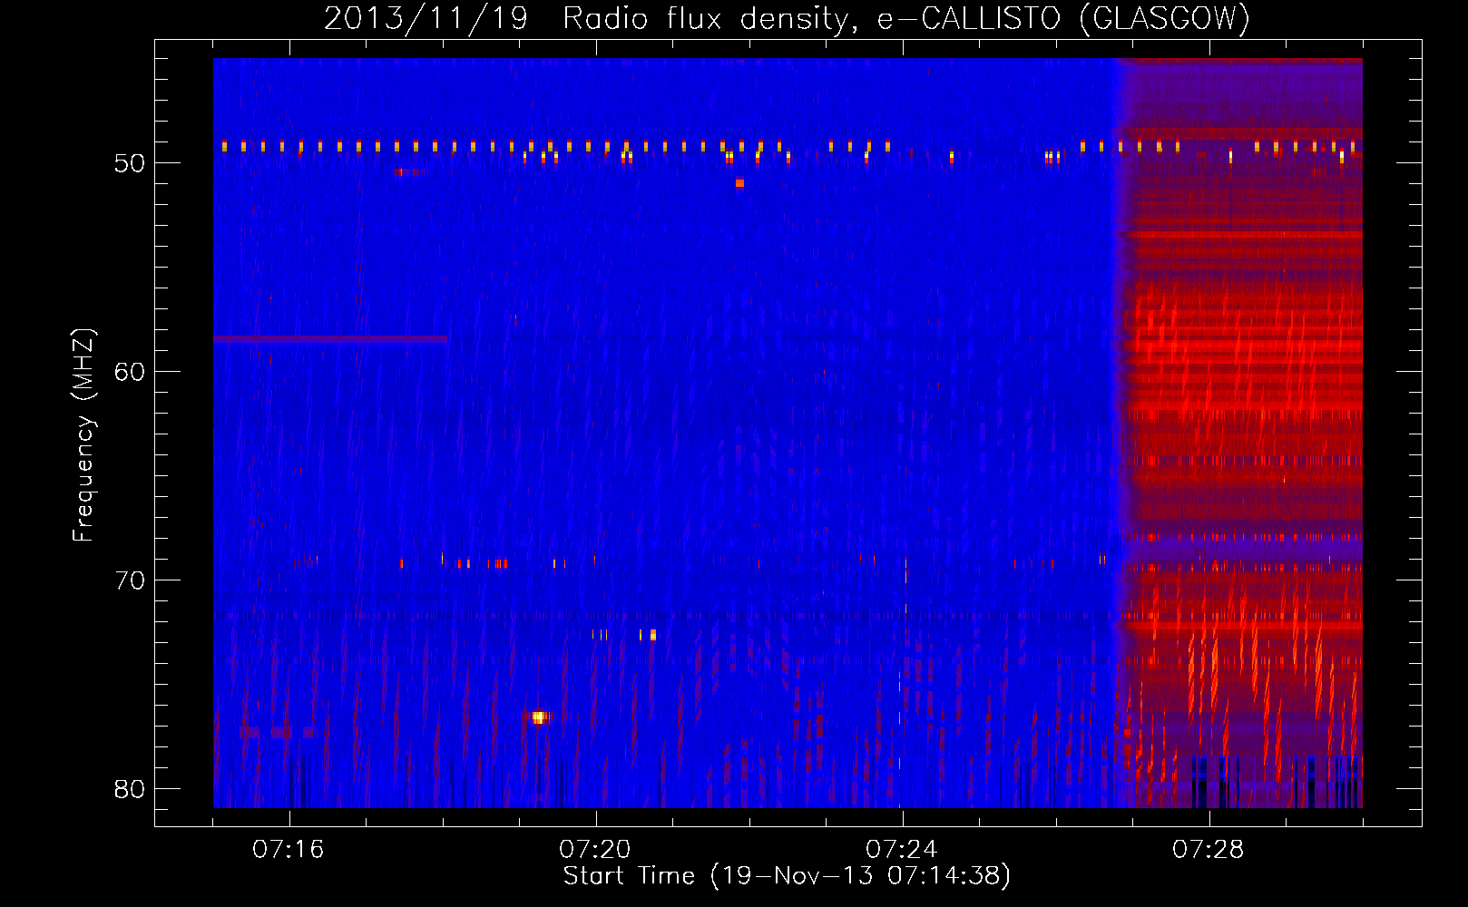Click the horizontal purple line near 58 MHz
Image resolution: width=1468 pixels, height=907 pixels.
pos(330,339)
